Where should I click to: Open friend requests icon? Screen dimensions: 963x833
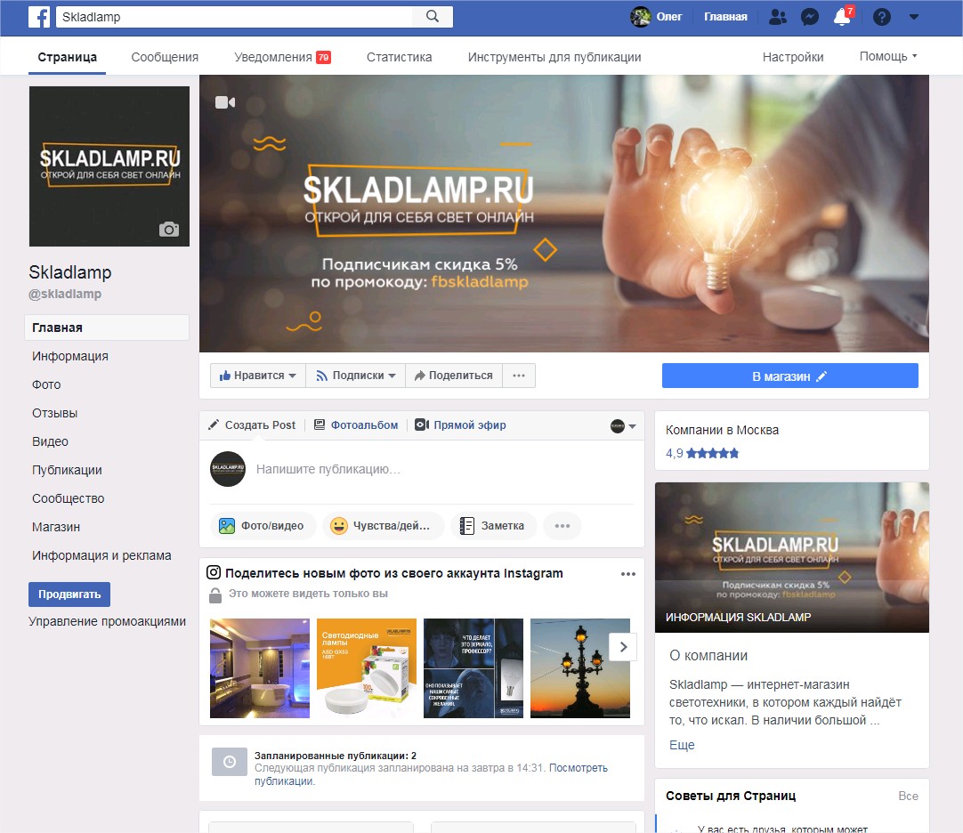[x=778, y=17]
